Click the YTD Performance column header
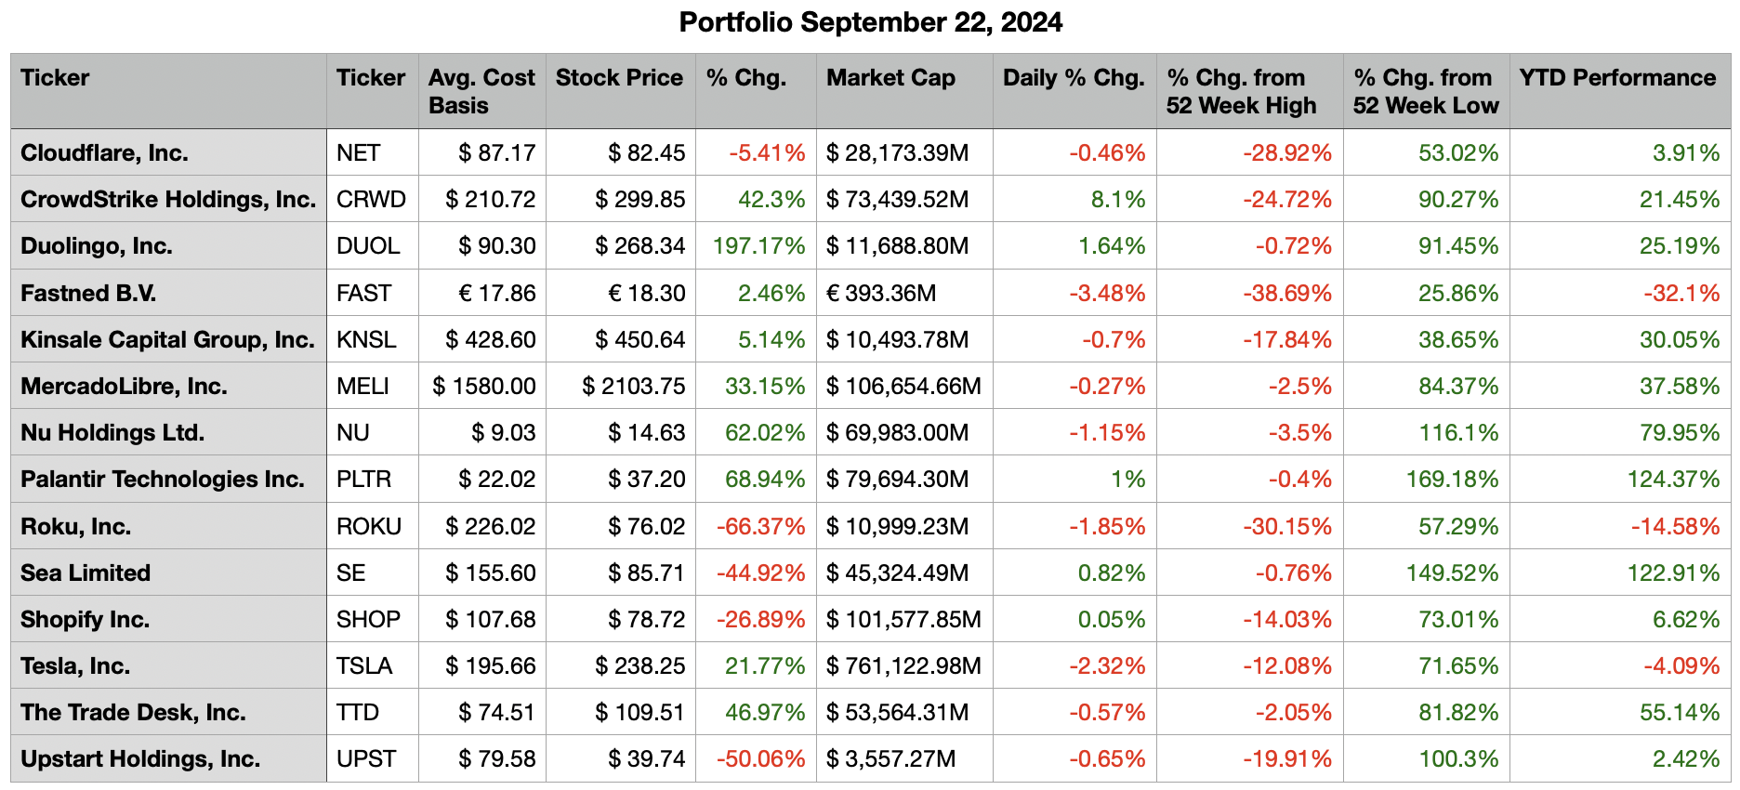The width and height of the screenshot is (1740, 790). [1617, 78]
